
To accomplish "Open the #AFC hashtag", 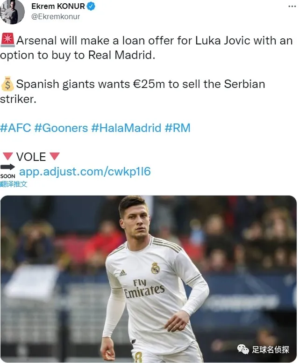I will tap(15, 128).
